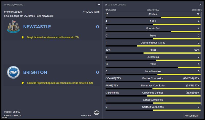Click the drizzle weather cloud icon
The height and width of the screenshot is (120, 205).
97,113
